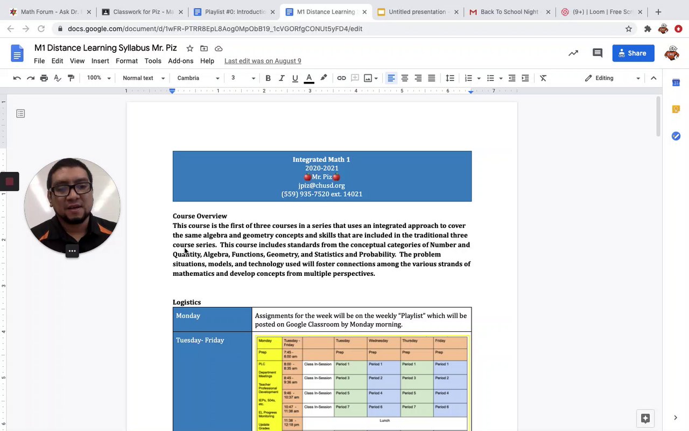689x431 pixels.
Task: Open the Add-ons menu
Action: [180, 61]
